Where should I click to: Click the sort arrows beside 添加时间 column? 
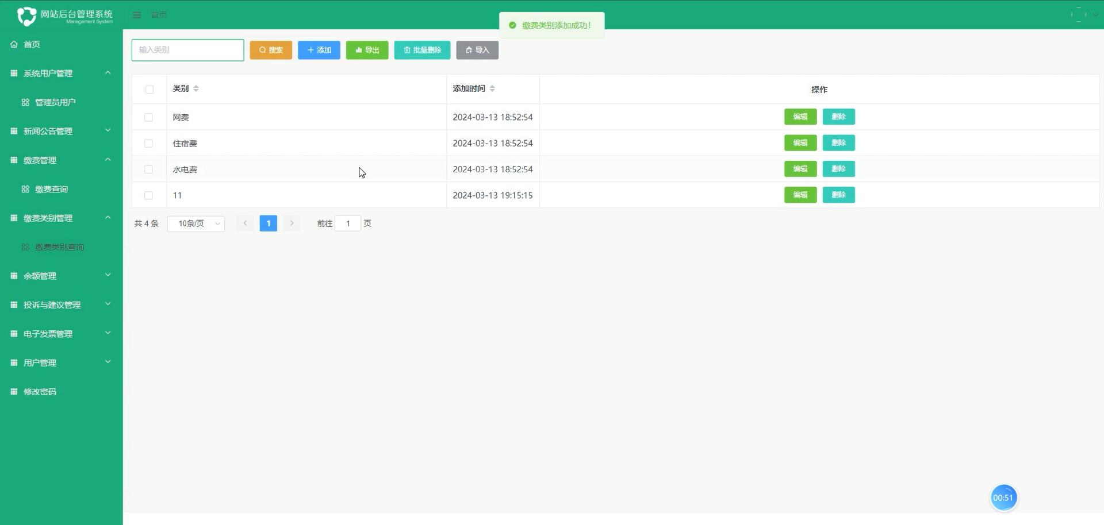point(492,88)
